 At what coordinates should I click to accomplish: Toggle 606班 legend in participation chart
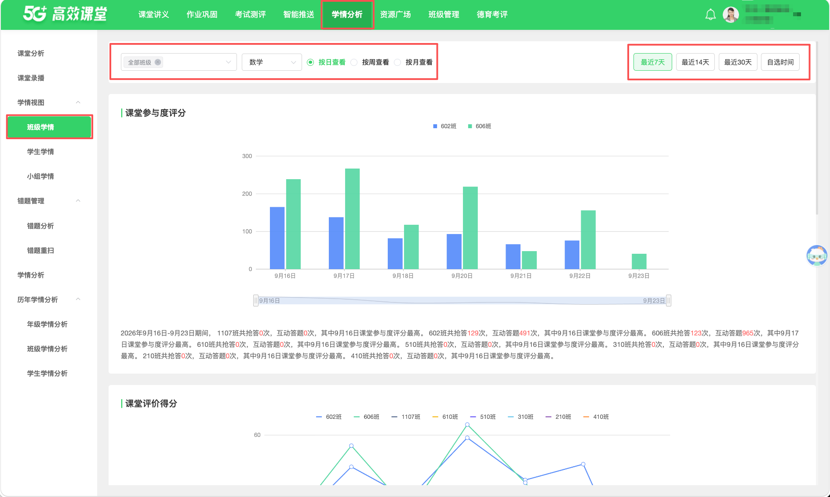click(479, 126)
